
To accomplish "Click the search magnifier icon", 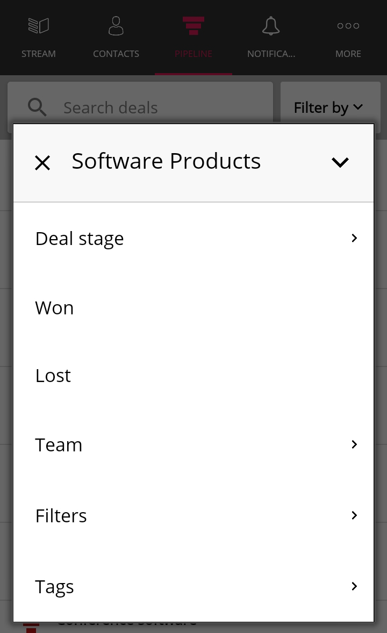I will (37, 107).
